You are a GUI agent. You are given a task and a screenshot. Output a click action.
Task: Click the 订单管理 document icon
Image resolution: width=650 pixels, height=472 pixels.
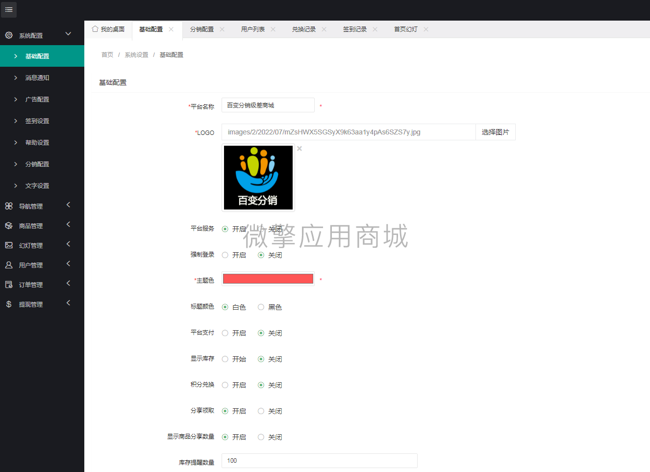tap(9, 285)
